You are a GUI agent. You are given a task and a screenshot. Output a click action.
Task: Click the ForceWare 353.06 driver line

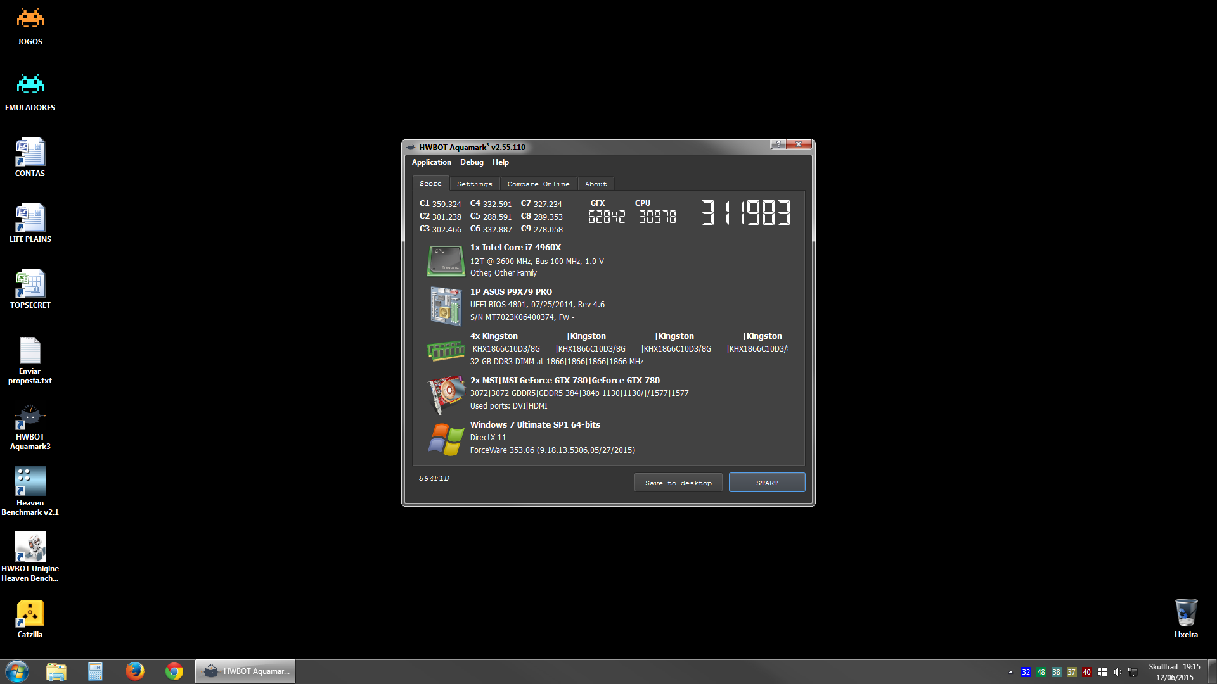(552, 450)
